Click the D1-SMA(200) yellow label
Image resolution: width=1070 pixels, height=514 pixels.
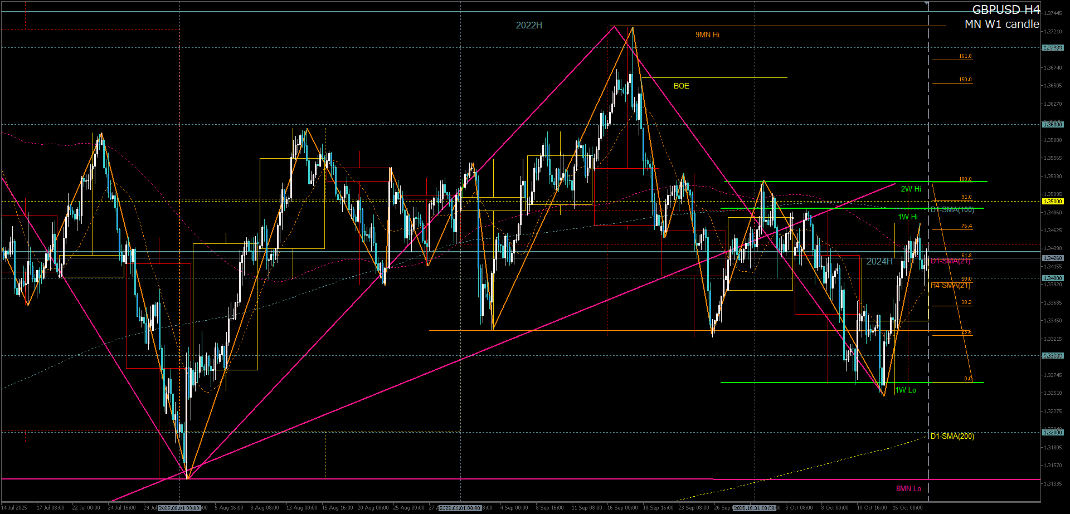(952, 437)
